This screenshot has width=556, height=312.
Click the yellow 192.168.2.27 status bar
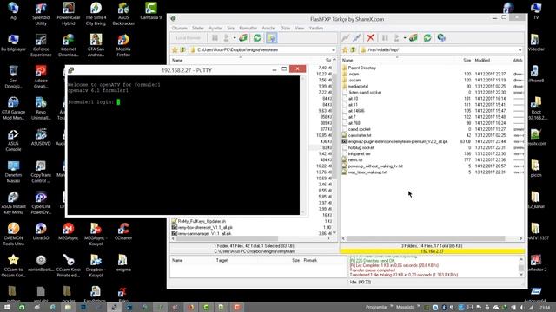(433, 251)
